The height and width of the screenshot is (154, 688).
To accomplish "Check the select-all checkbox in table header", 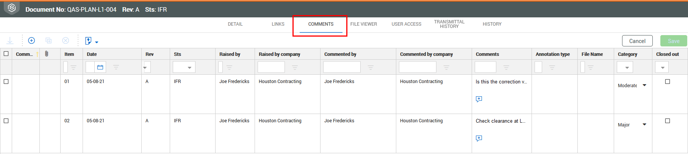I will pos(6,54).
